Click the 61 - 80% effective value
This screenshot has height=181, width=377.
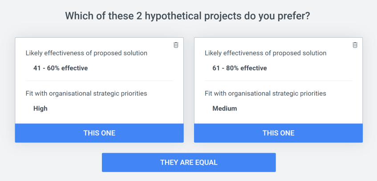(x=239, y=68)
